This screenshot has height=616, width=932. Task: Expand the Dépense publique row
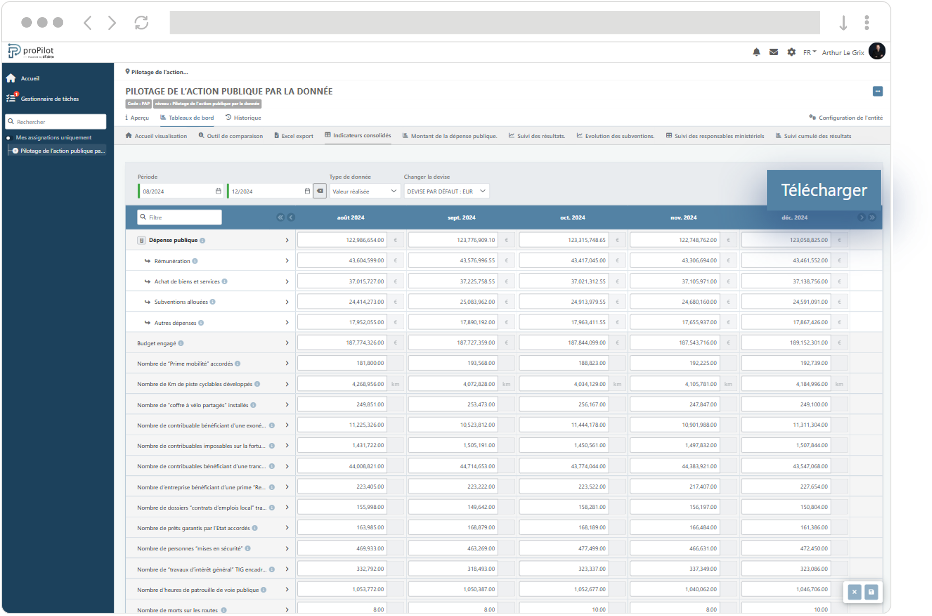point(287,240)
